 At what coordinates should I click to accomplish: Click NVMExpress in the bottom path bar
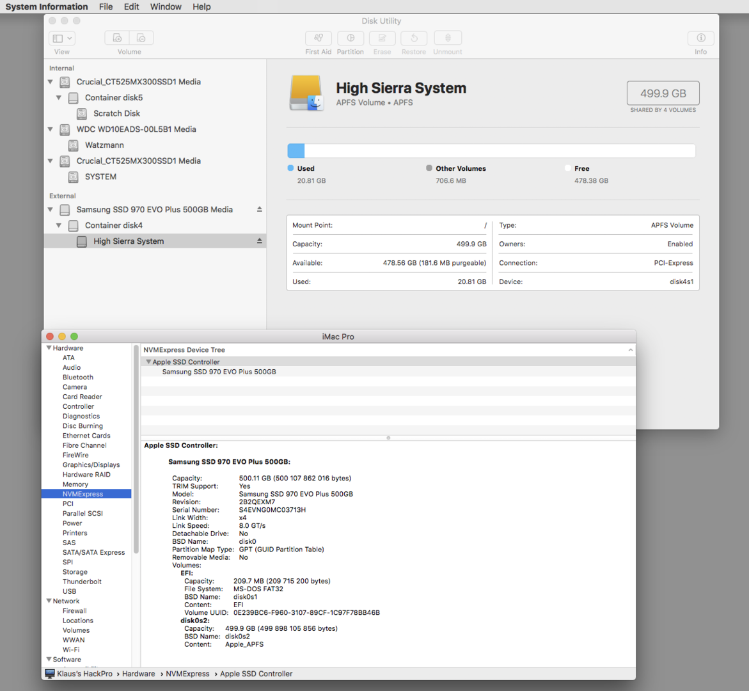tap(187, 674)
